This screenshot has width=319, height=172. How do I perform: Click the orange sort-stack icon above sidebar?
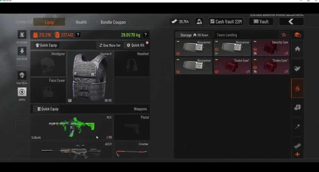[298, 35]
